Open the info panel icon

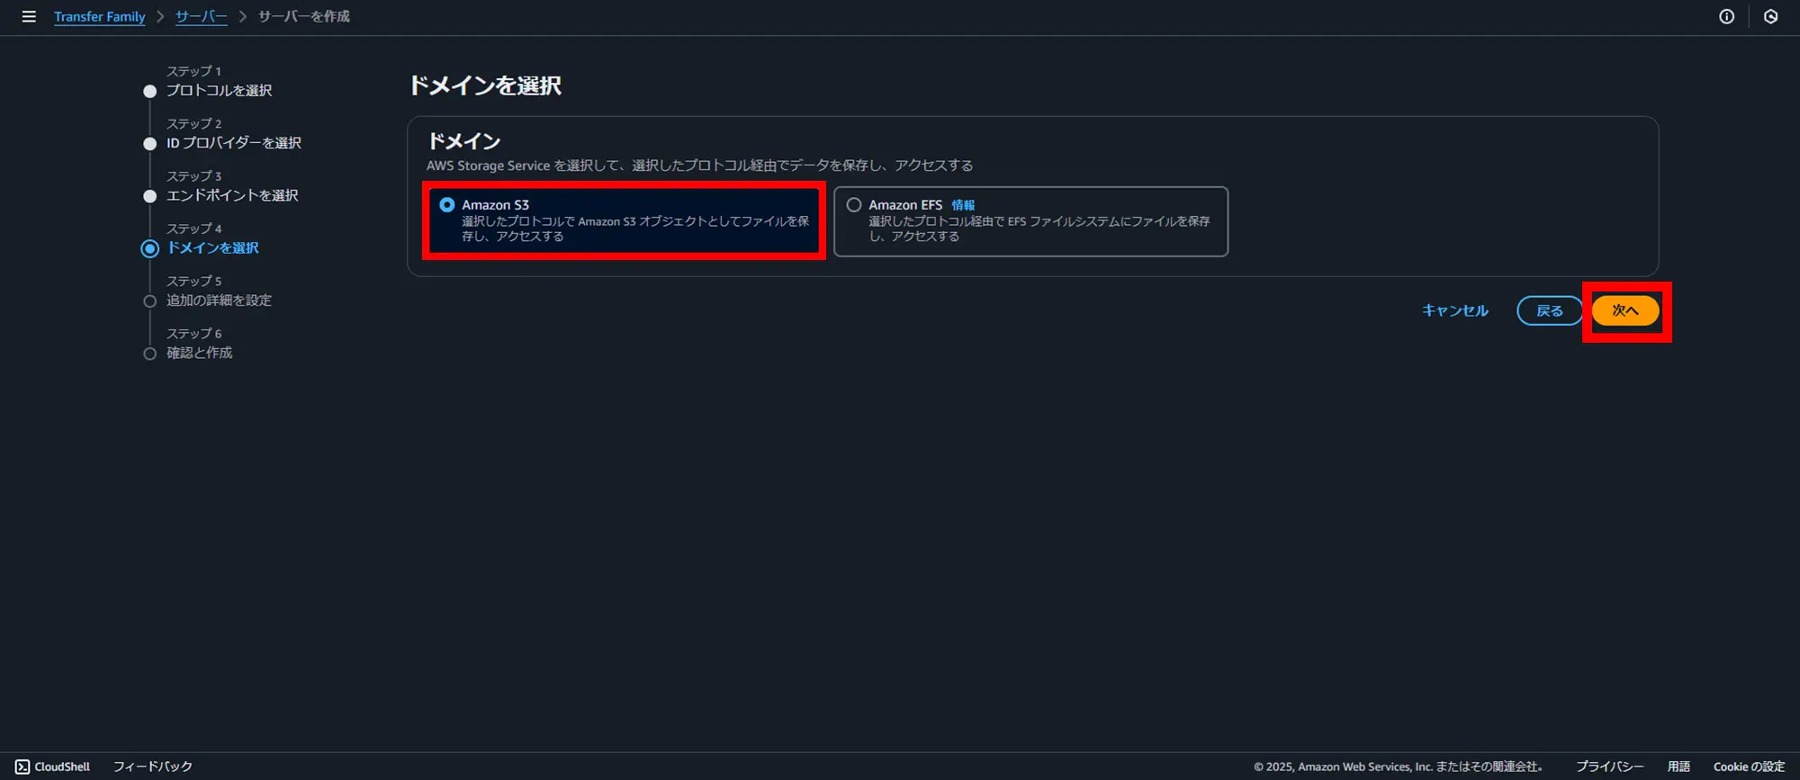(x=1726, y=16)
